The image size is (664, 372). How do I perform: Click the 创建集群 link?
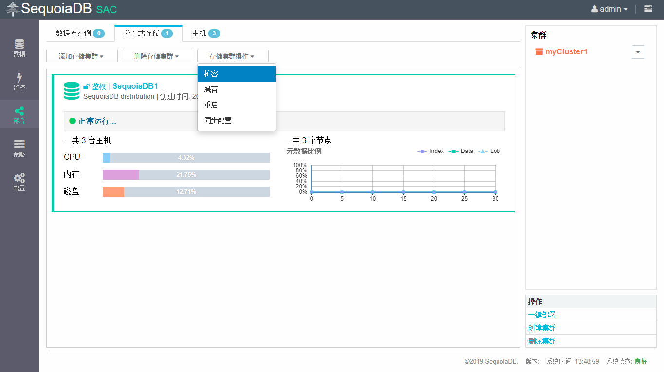pyautogui.click(x=542, y=328)
